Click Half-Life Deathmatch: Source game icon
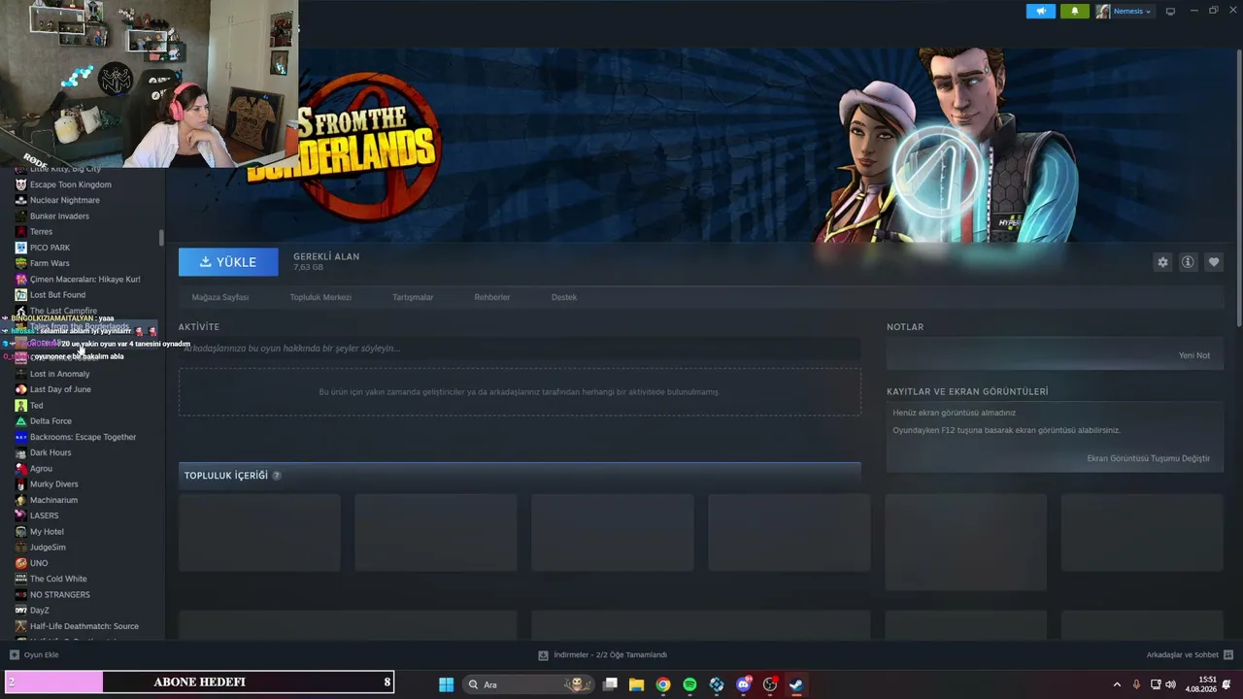 pyautogui.click(x=21, y=626)
